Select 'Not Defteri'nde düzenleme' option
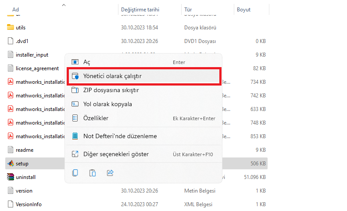The image size is (347, 211). tap(120, 136)
